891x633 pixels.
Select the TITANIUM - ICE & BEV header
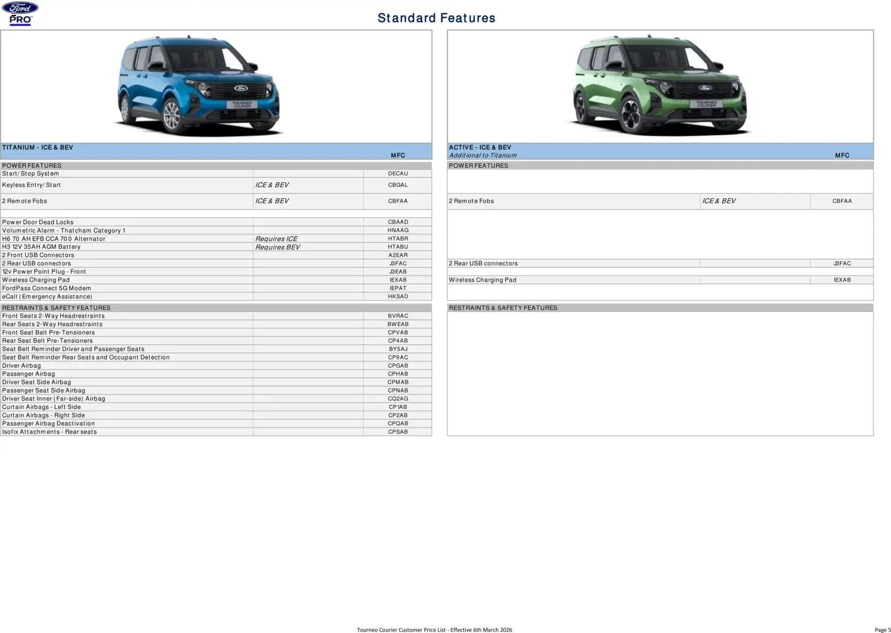click(38, 148)
